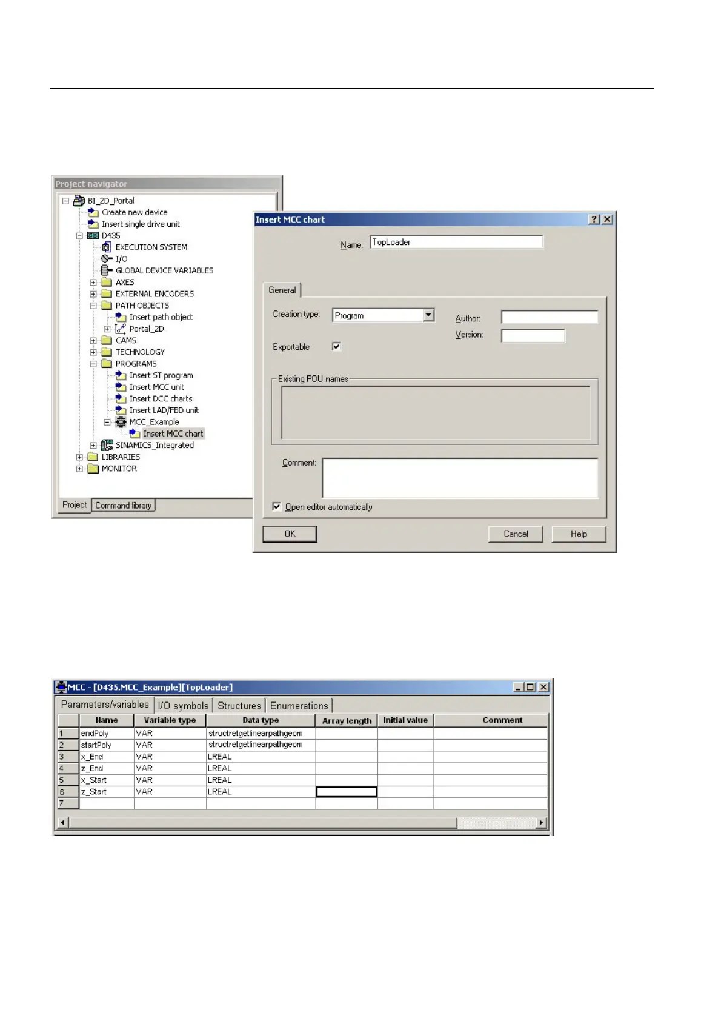The height and width of the screenshot is (1021, 721).
Task: Collapse the MCC_Example node
Action: [x=107, y=422]
